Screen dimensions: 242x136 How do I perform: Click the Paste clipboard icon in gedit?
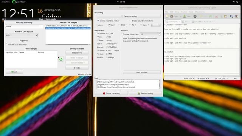[225, 16]
